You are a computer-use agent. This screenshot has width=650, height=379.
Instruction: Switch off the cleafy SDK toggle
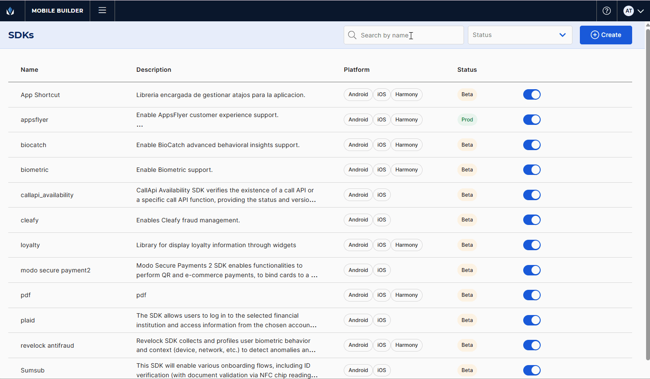coord(532,220)
